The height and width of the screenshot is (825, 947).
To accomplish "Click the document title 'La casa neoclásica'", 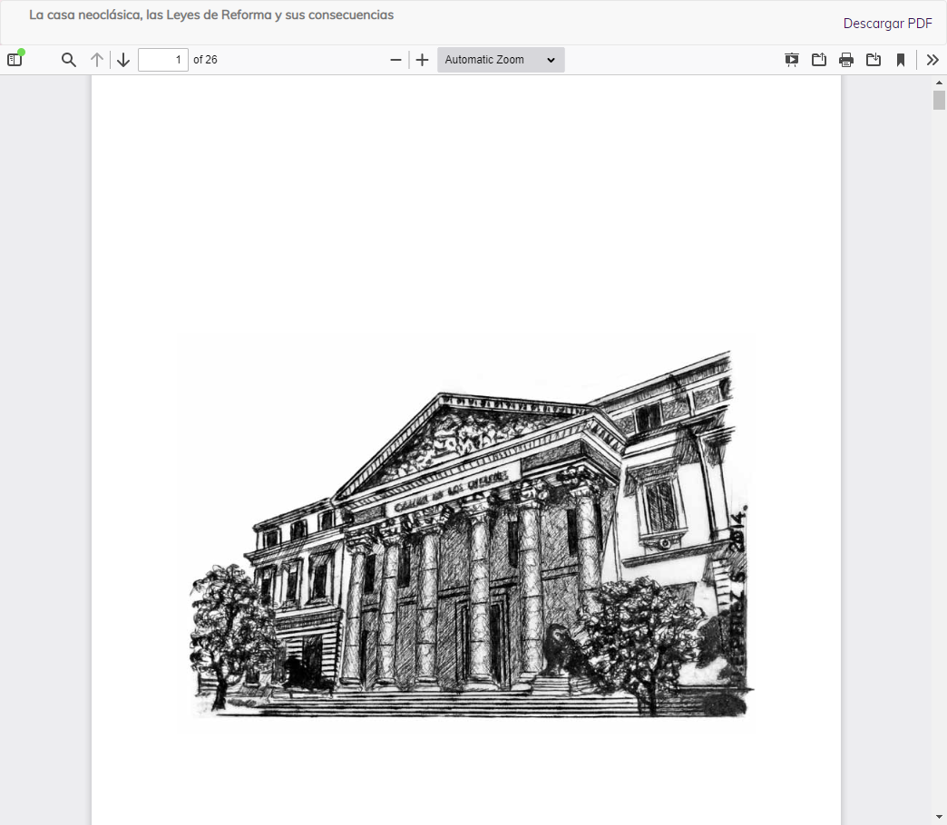I will (x=211, y=15).
